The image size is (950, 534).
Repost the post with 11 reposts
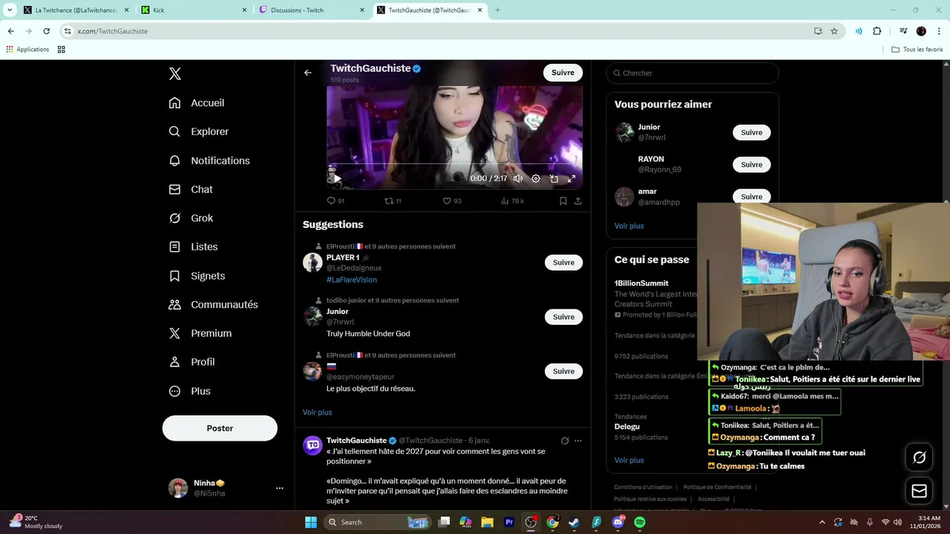[393, 201]
